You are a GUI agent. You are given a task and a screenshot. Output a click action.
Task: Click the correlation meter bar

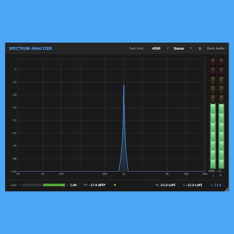point(44,185)
